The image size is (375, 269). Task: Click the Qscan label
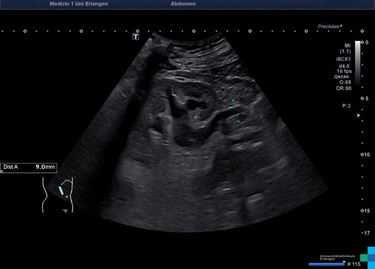tap(342, 76)
